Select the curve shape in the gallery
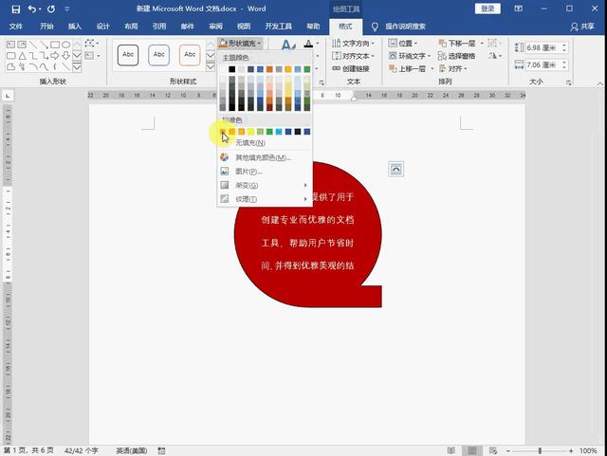607x456 pixels. [45, 67]
